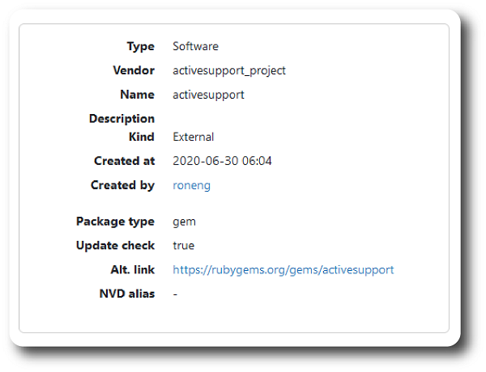Select the External kind value
Image resolution: width=486 pixels, height=372 pixels.
194,137
